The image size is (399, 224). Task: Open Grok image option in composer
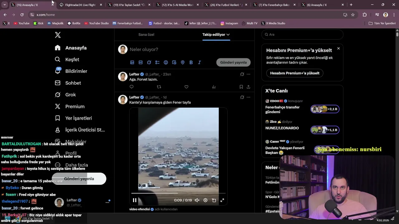[x=149, y=62]
